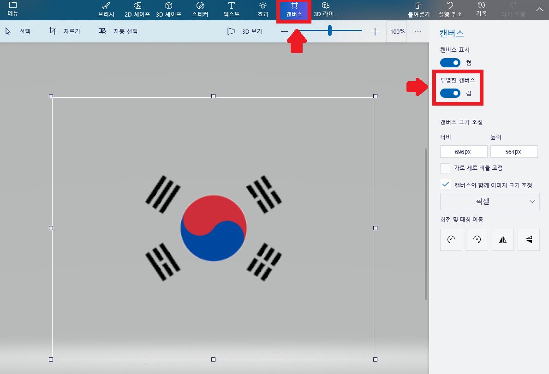Choose the 자르기 crop tool
This screenshot has width=549, height=374.
pyautogui.click(x=65, y=31)
